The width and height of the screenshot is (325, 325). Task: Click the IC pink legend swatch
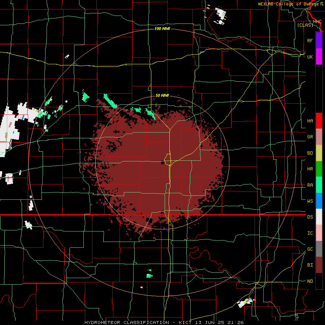pyautogui.click(x=319, y=233)
